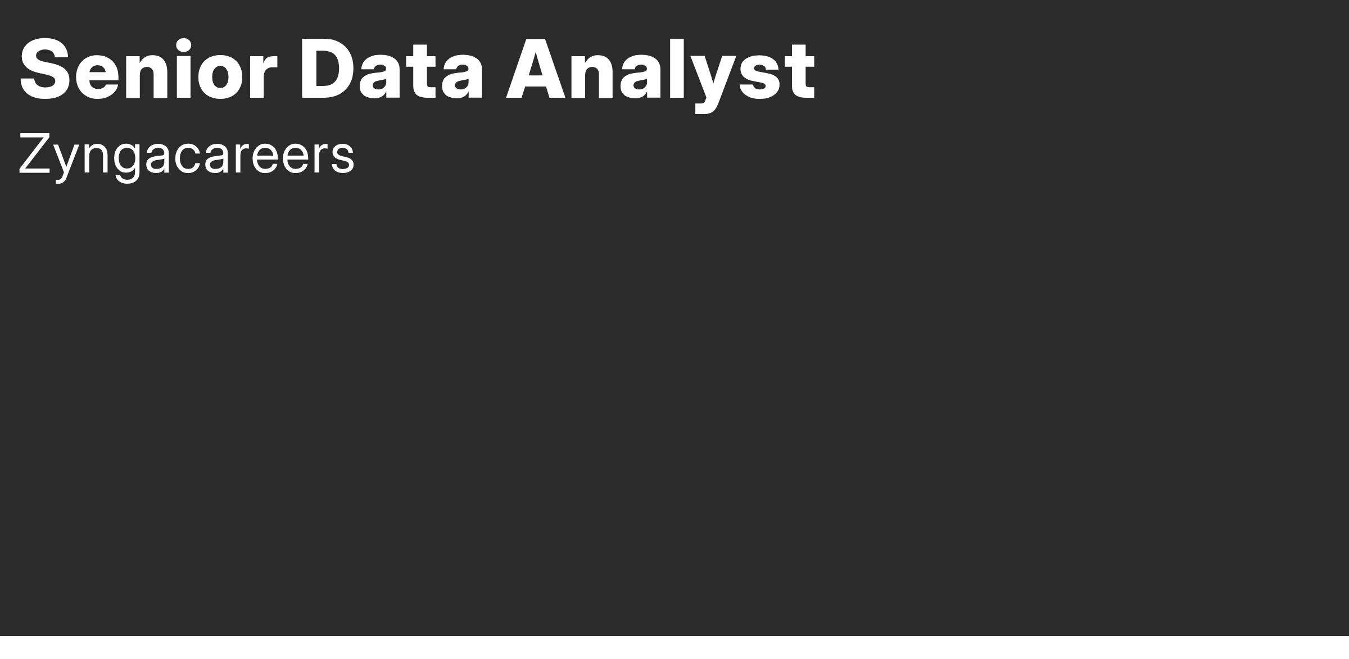This screenshot has width=1349, height=659.
Task: Click the white strip at the bottom
Action: click(x=674, y=648)
